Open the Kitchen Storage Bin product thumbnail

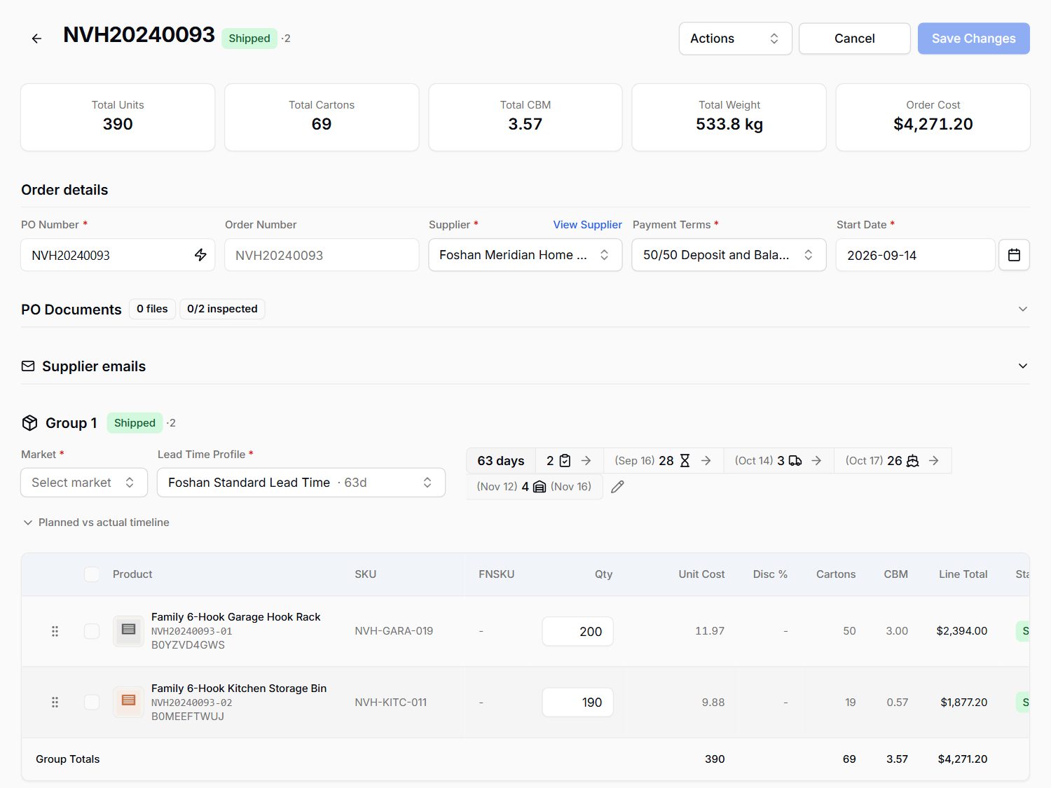(x=128, y=703)
